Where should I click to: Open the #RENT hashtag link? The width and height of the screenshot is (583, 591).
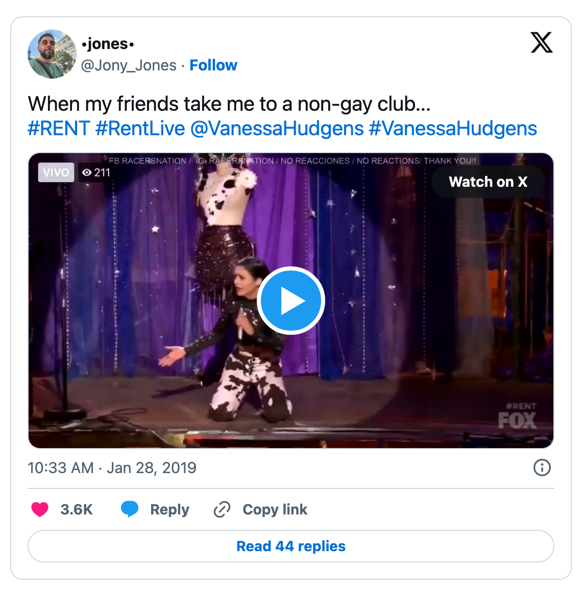[x=59, y=129]
